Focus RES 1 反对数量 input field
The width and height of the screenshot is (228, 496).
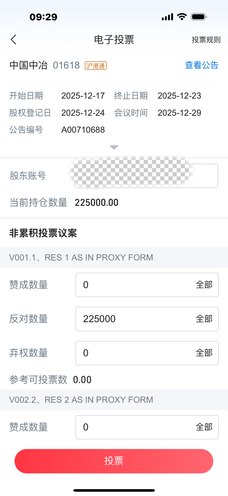point(134,319)
